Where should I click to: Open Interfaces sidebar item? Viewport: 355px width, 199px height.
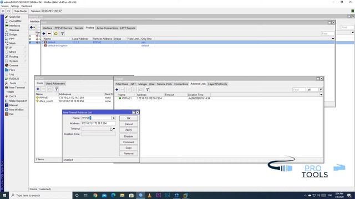(15, 26)
